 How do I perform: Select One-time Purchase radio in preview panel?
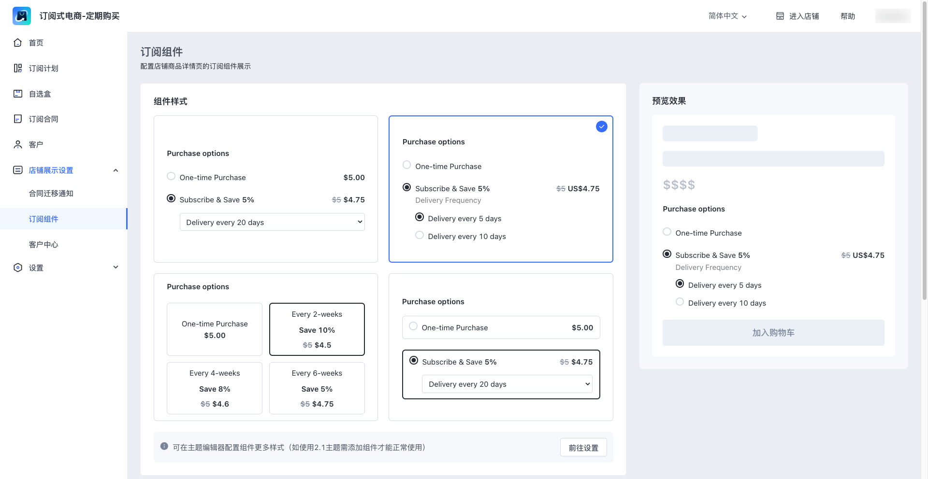(x=667, y=232)
